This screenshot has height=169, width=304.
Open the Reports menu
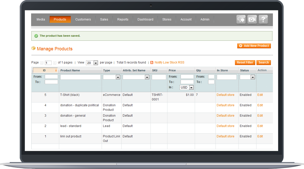click(x=123, y=19)
